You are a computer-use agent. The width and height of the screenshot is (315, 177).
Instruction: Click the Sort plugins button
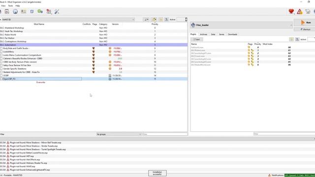click(x=197, y=39)
